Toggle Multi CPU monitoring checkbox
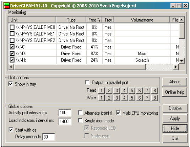 click(118, 113)
